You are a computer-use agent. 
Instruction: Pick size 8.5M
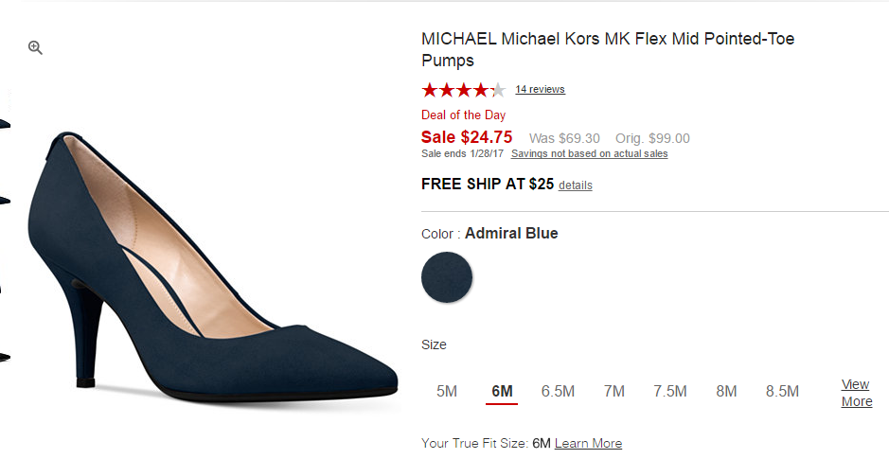(782, 392)
